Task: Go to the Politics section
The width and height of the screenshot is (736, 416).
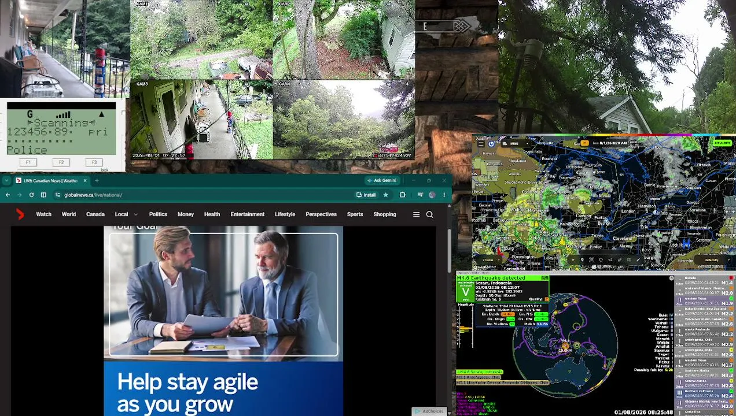Action: pyautogui.click(x=158, y=214)
